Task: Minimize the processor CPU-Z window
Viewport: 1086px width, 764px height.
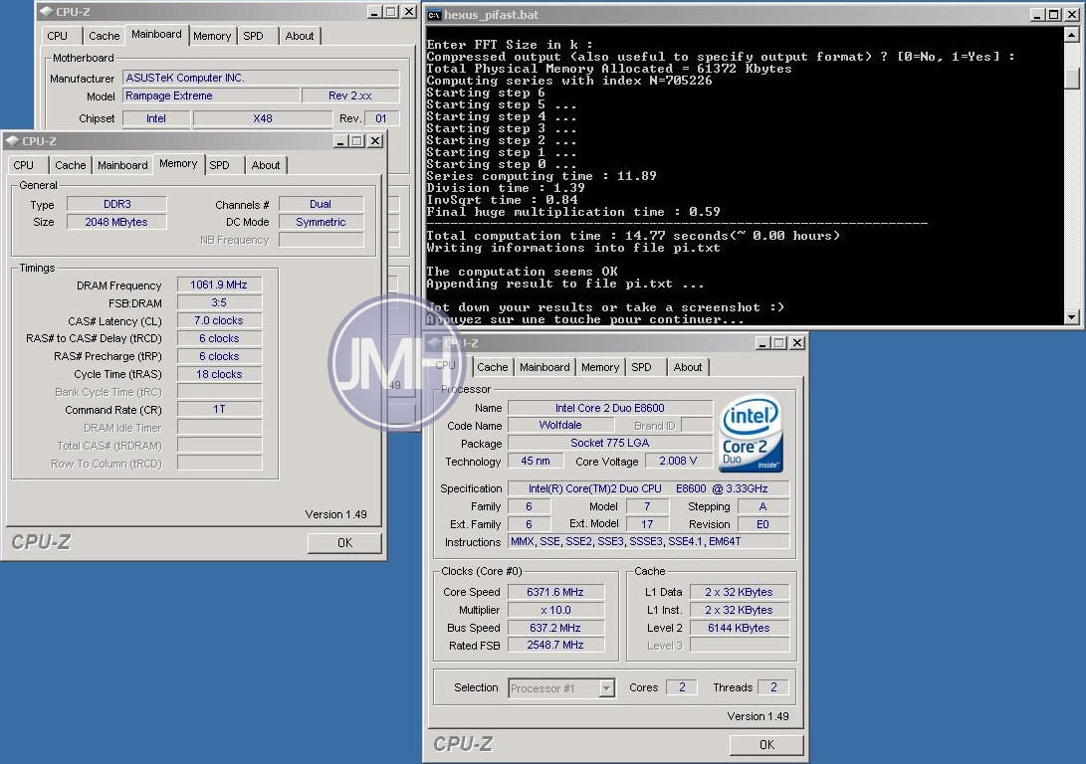Action: (x=762, y=343)
